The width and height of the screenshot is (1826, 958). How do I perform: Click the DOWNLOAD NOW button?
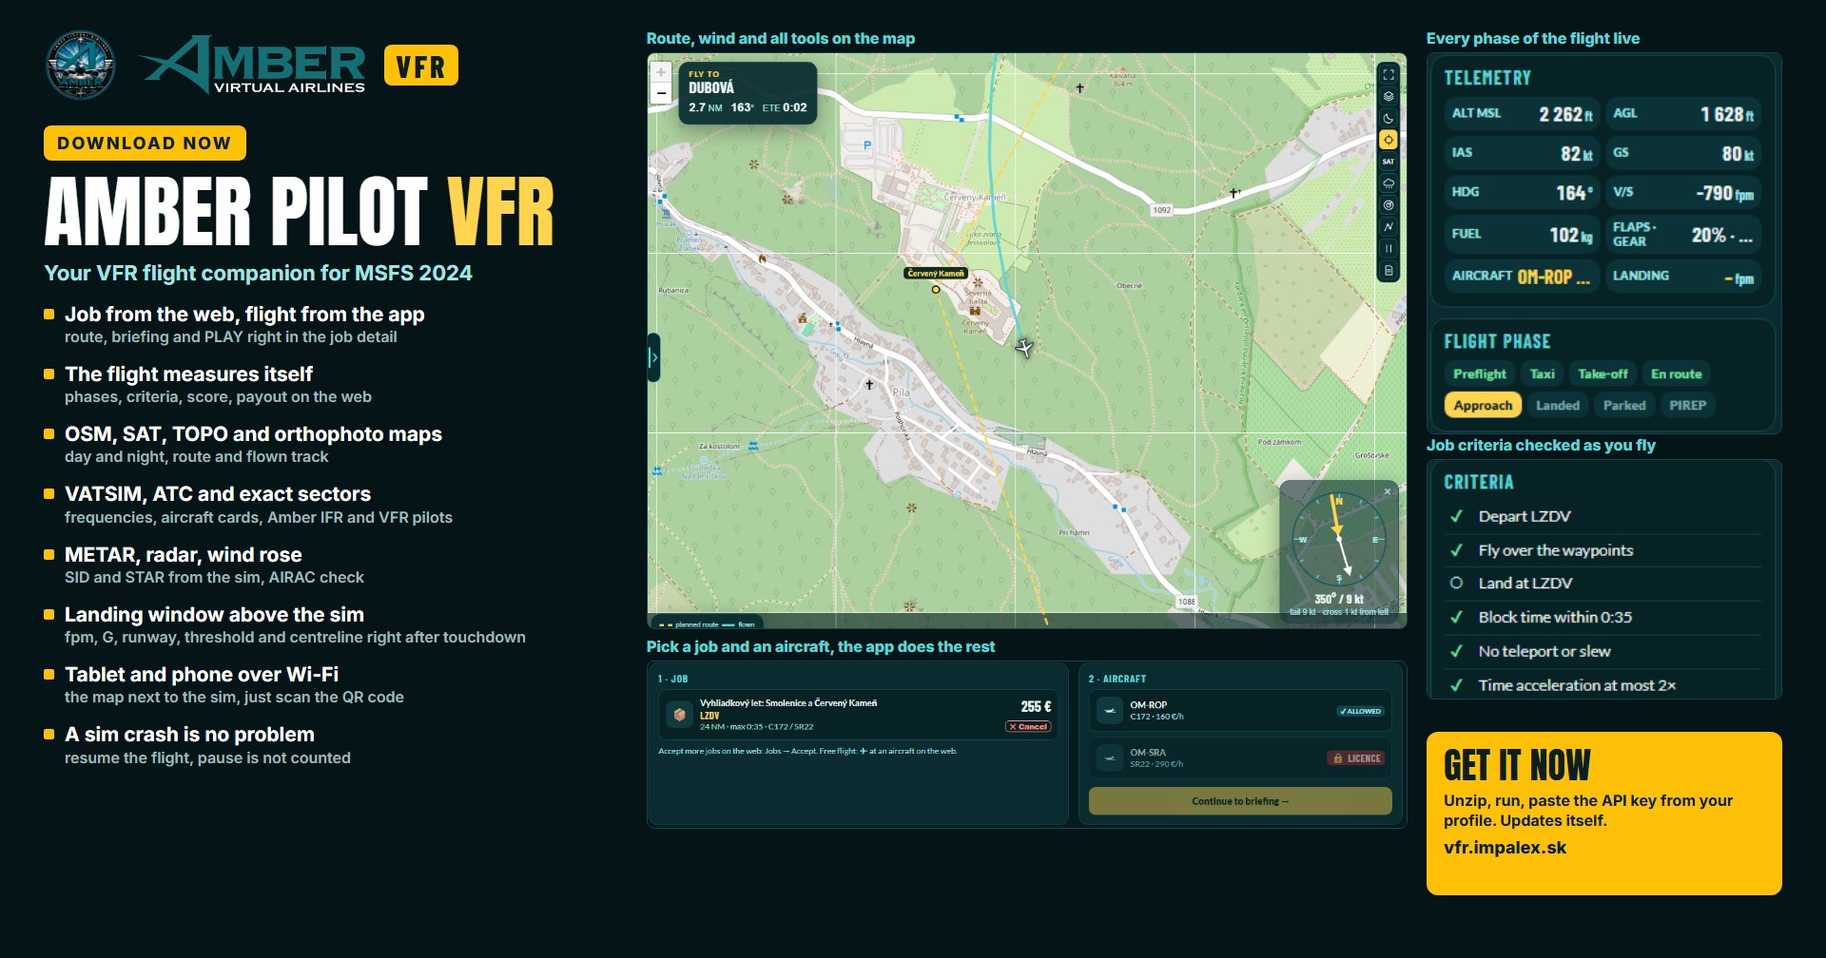point(145,144)
